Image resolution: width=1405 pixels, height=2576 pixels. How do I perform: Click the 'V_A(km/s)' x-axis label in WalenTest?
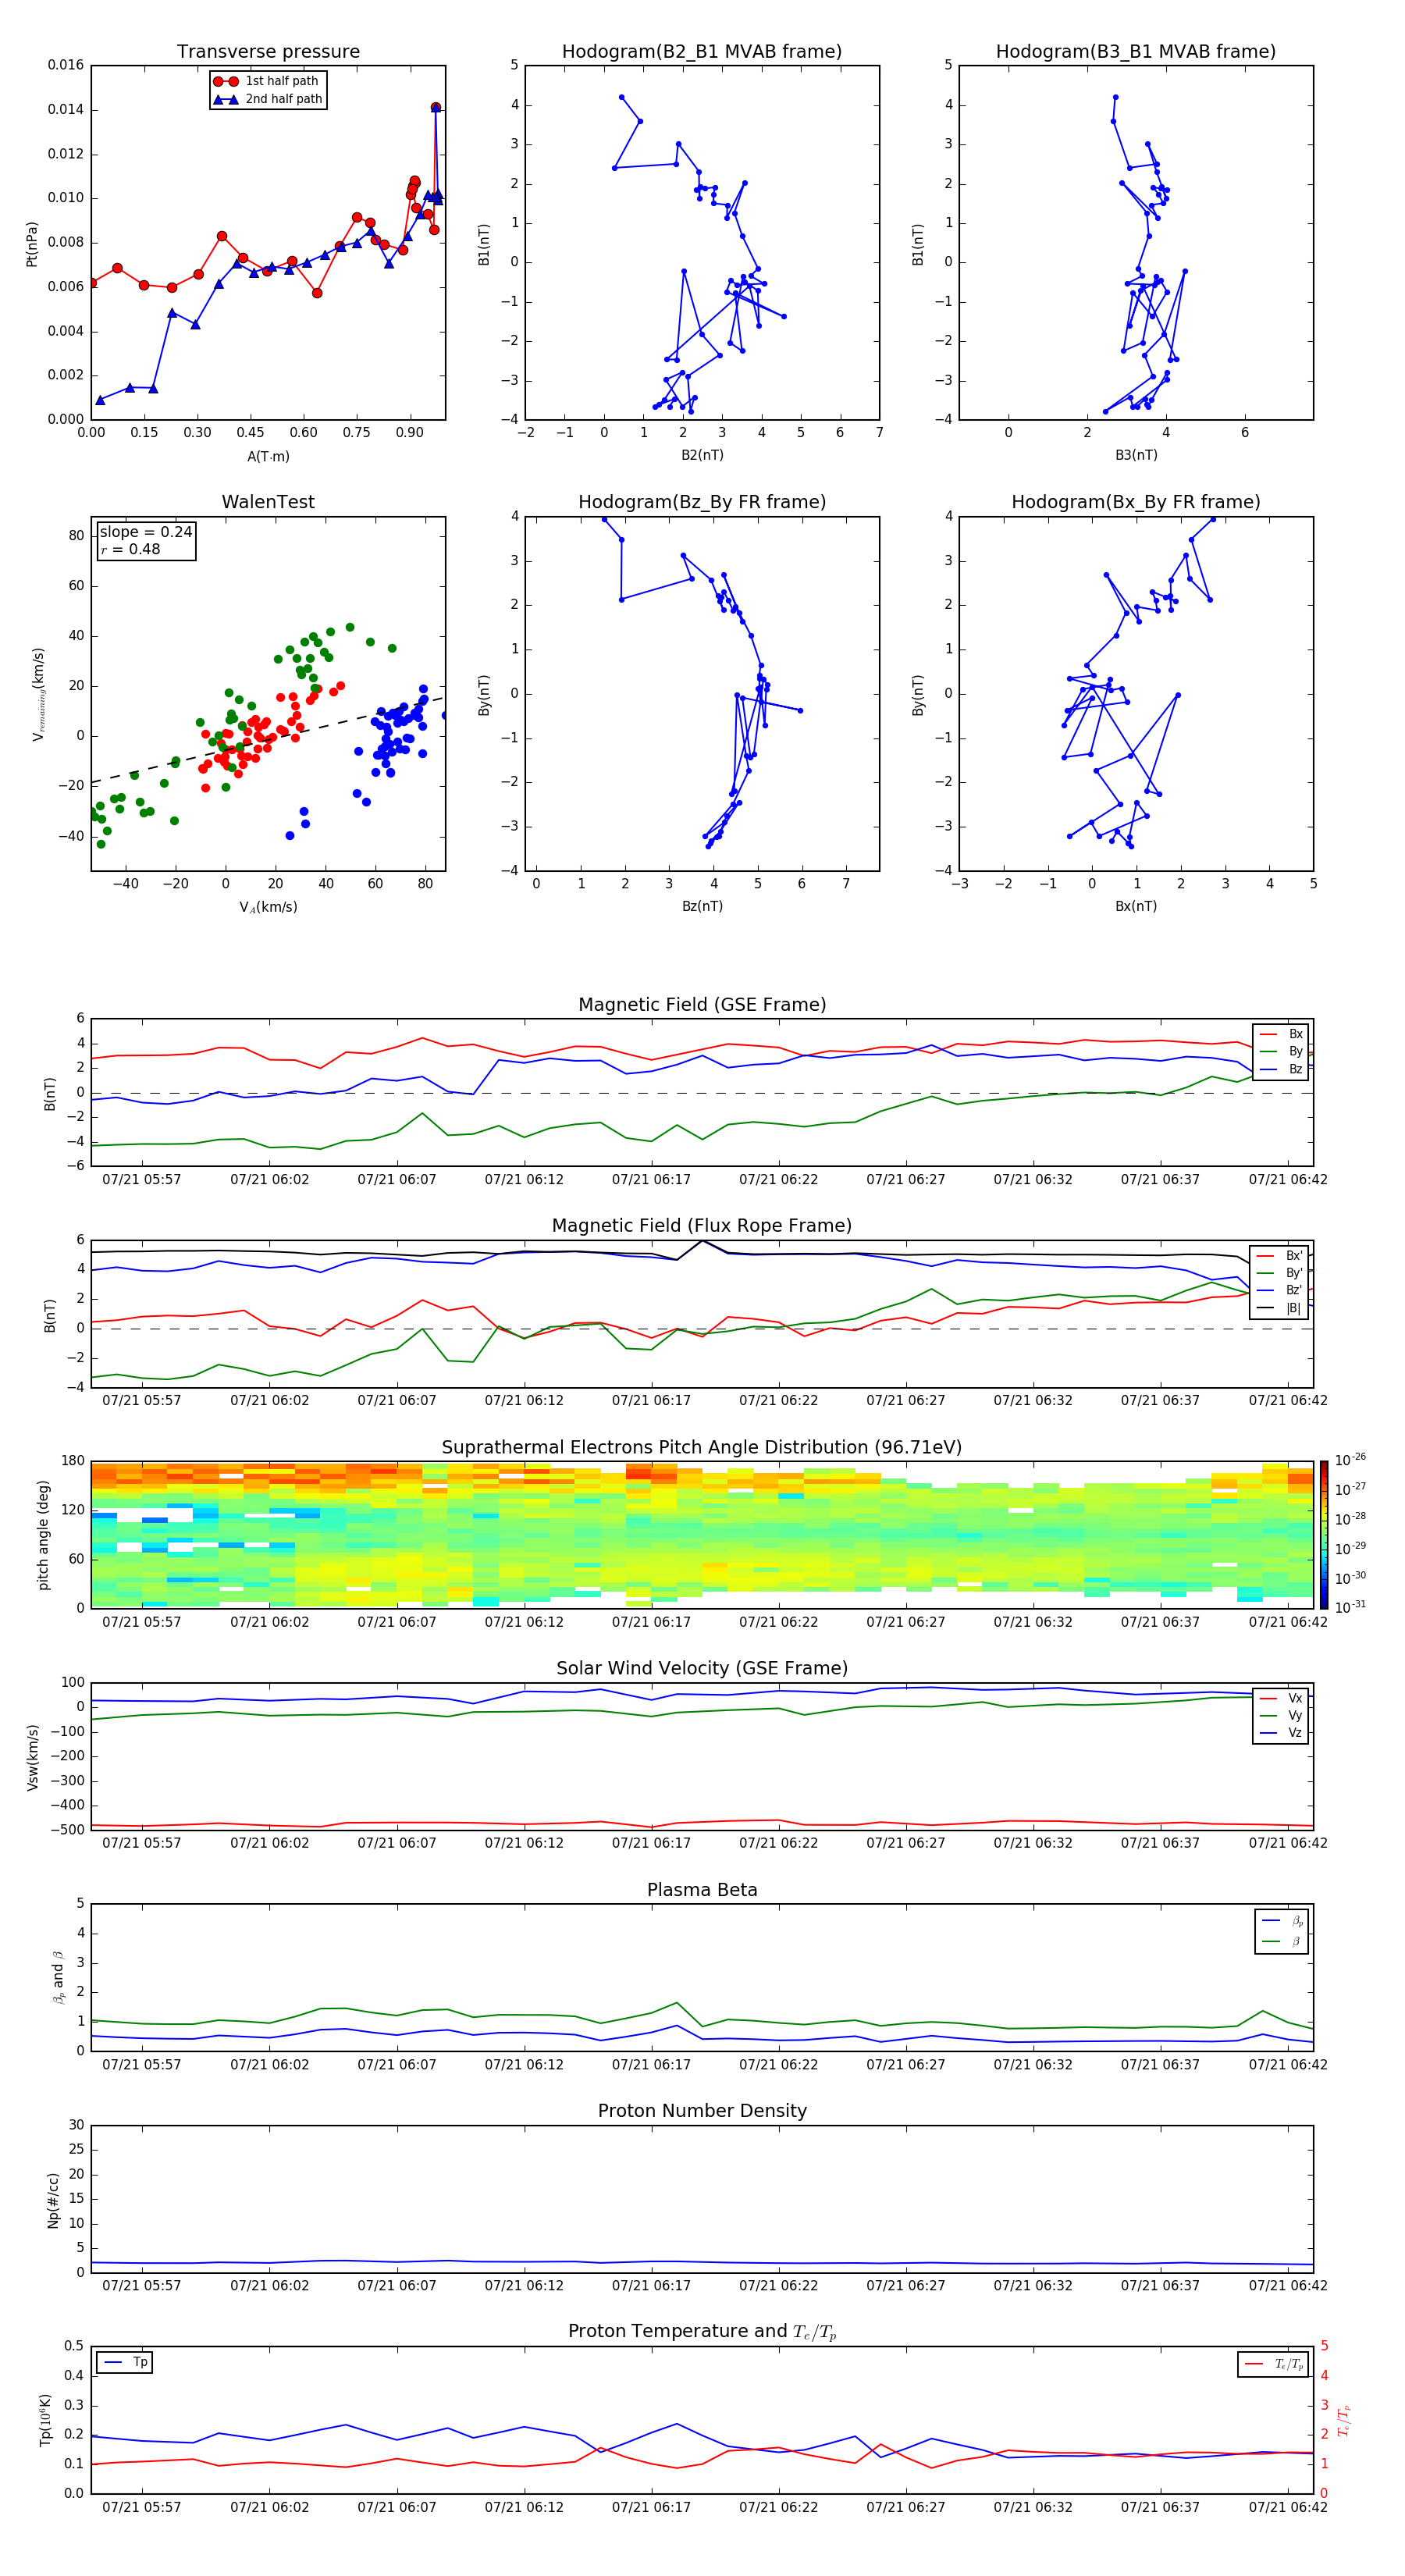[x=268, y=908]
